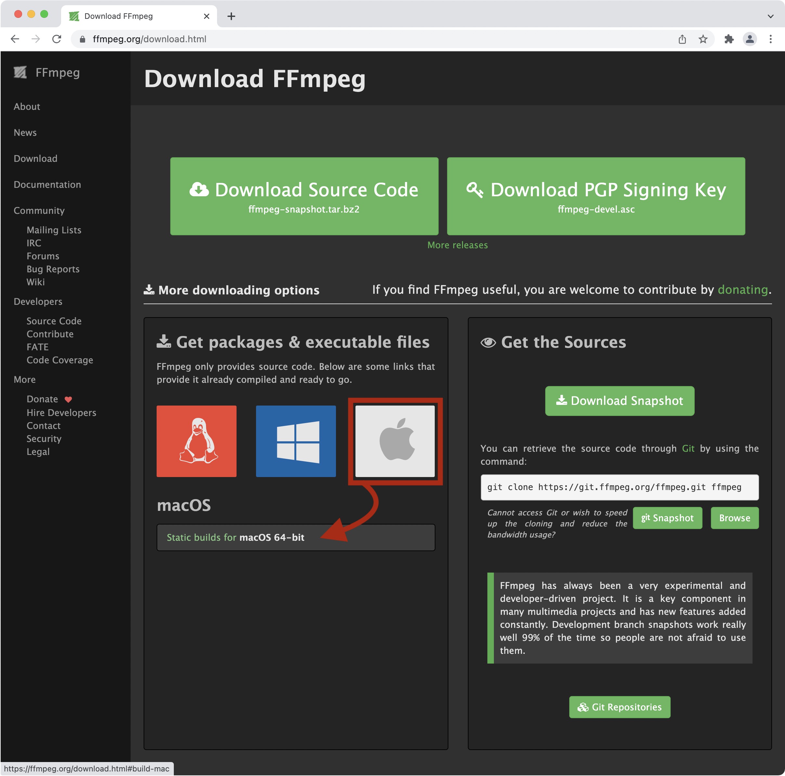Screen dimensions: 785x776
Task: Go to Bug Reports sidebar link
Action: coord(53,269)
